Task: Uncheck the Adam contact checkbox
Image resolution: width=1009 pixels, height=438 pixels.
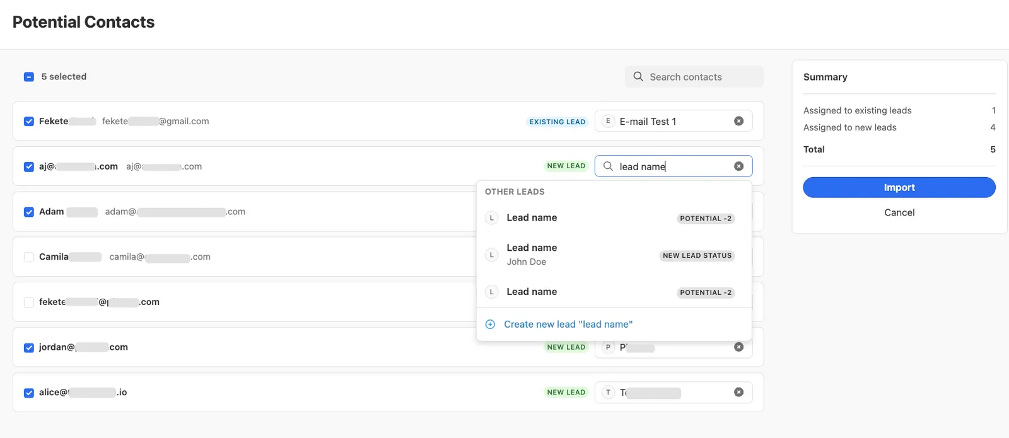Action: point(29,212)
